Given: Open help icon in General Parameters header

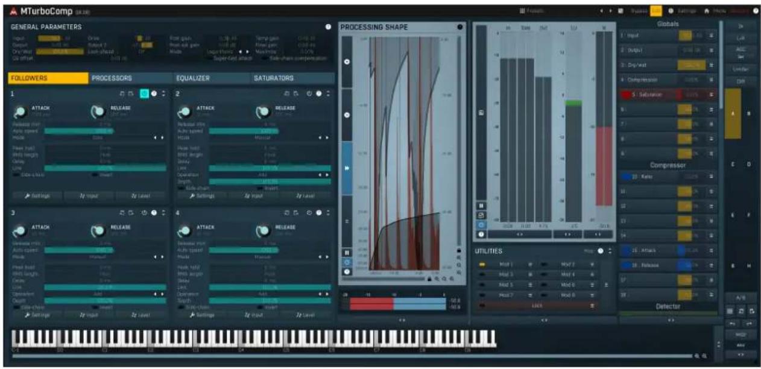Looking at the screenshot, I should tap(328, 27).
